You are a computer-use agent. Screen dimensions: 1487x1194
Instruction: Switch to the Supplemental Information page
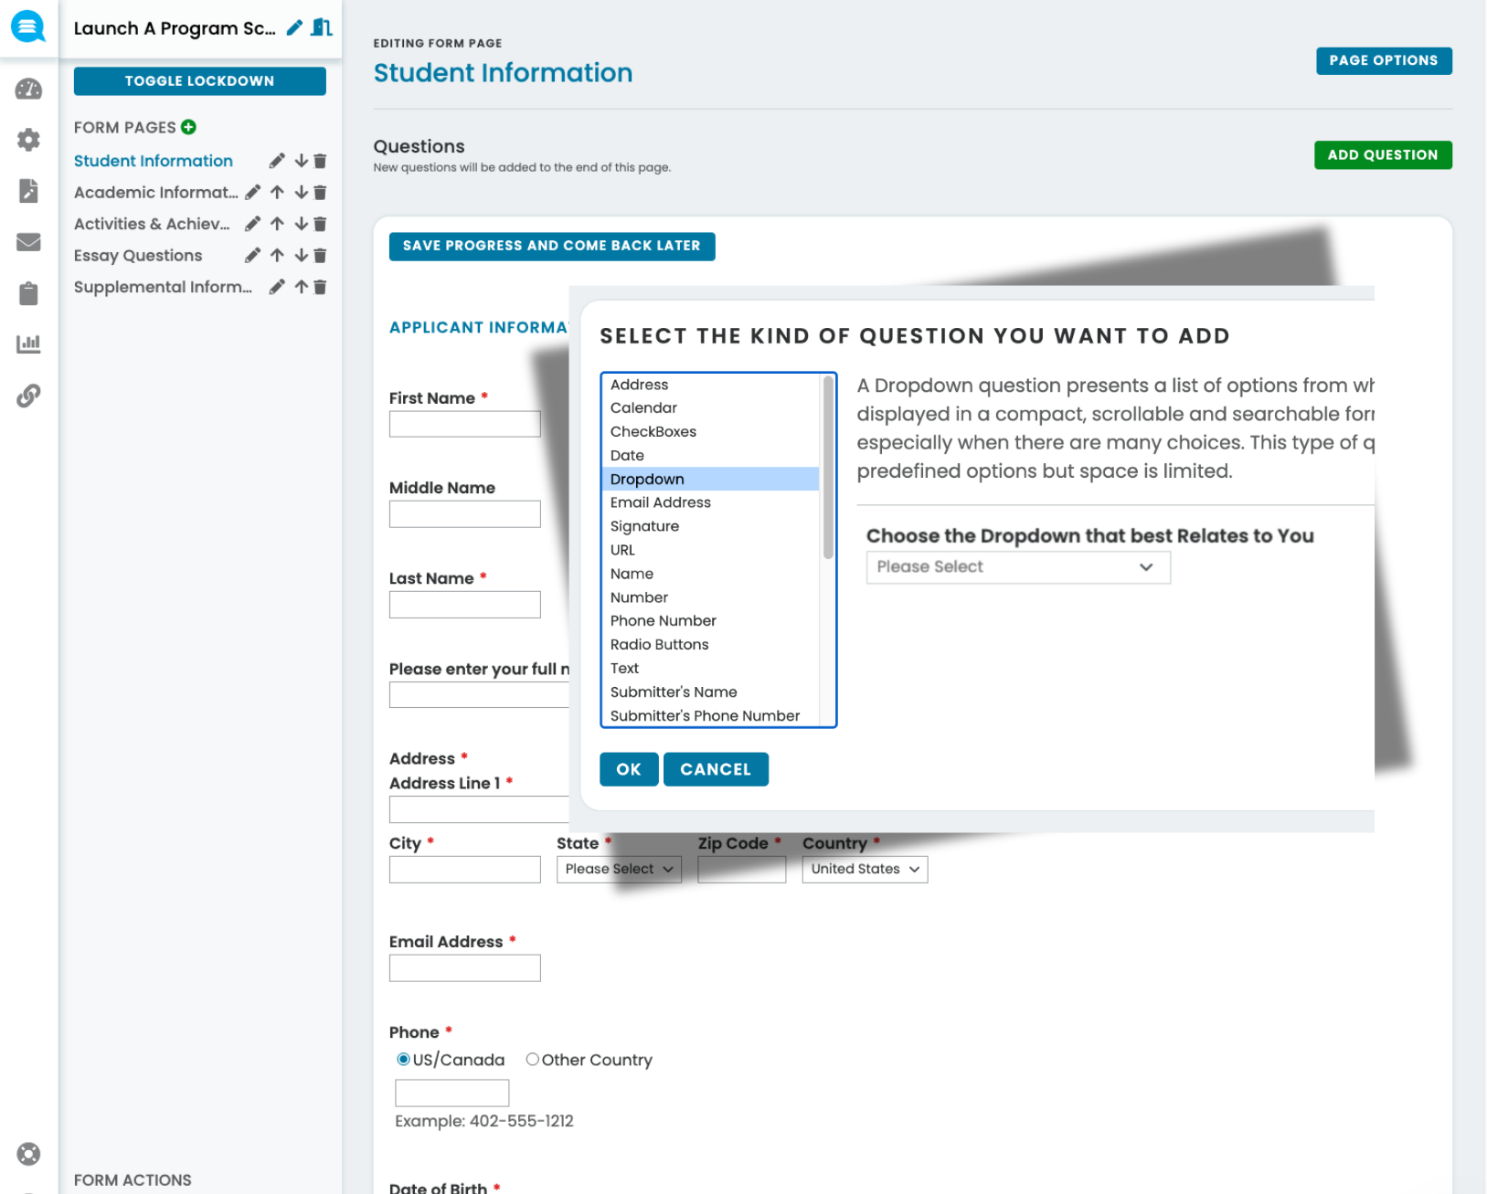pyautogui.click(x=163, y=286)
